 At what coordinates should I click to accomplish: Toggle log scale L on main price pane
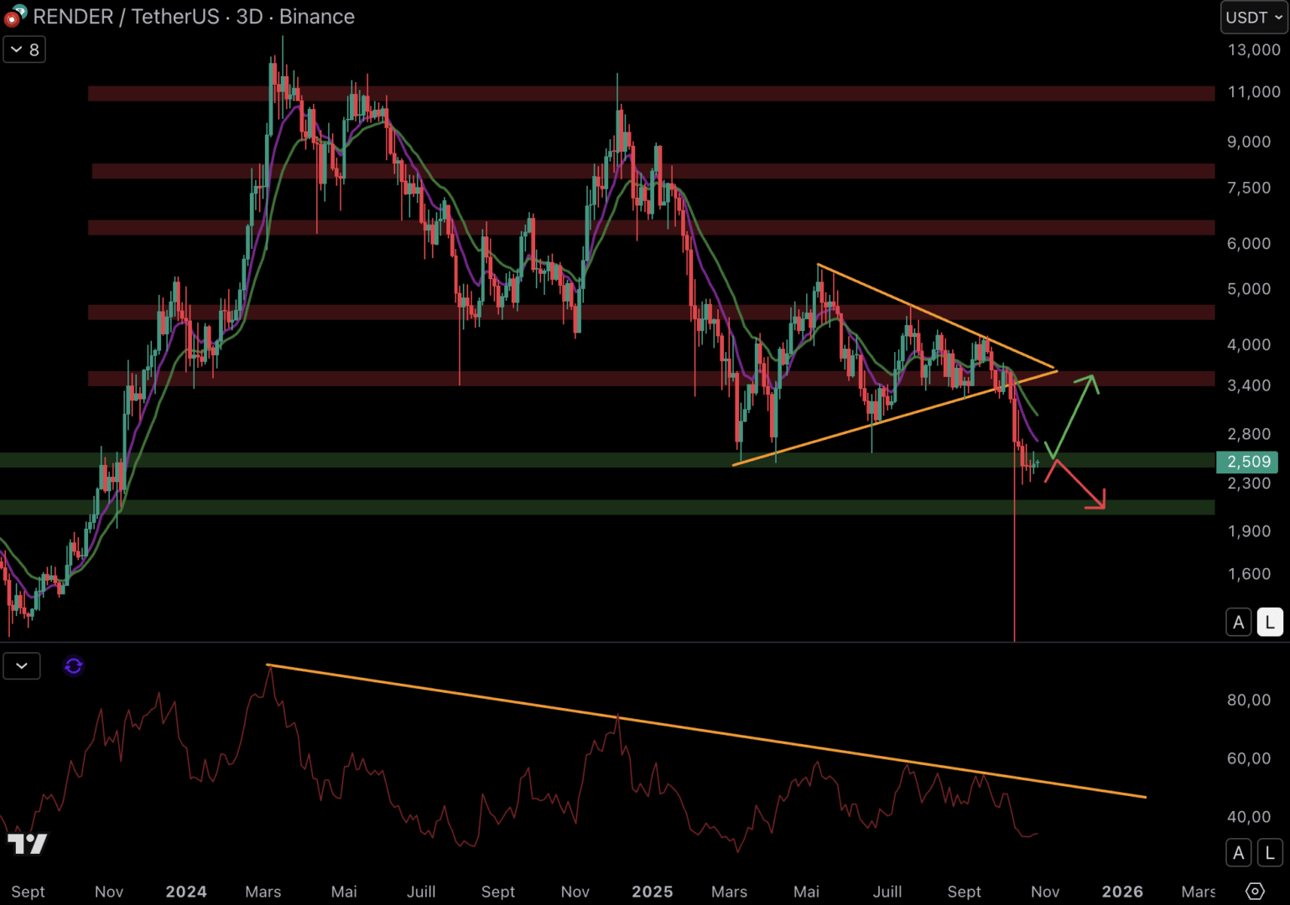click(x=1269, y=623)
